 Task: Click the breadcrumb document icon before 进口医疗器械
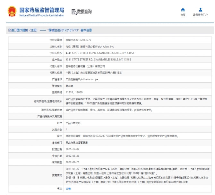(9, 30)
